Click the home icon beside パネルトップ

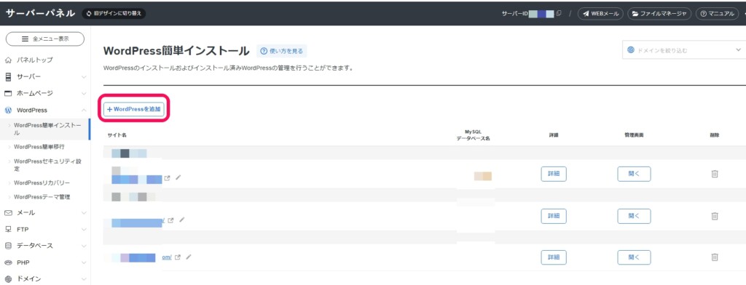click(8, 60)
